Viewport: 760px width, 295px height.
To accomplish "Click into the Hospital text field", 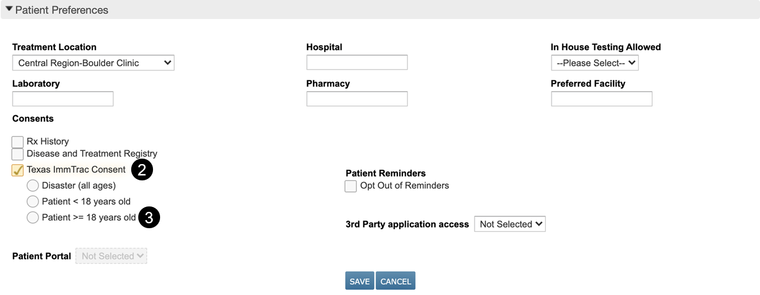I will pos(357,62).
